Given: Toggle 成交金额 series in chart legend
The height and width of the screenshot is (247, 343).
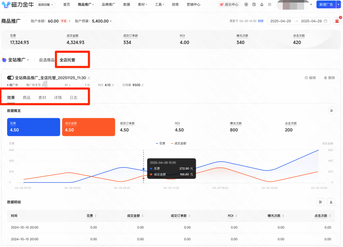Looking at the screenshot, I should [179, 143].
